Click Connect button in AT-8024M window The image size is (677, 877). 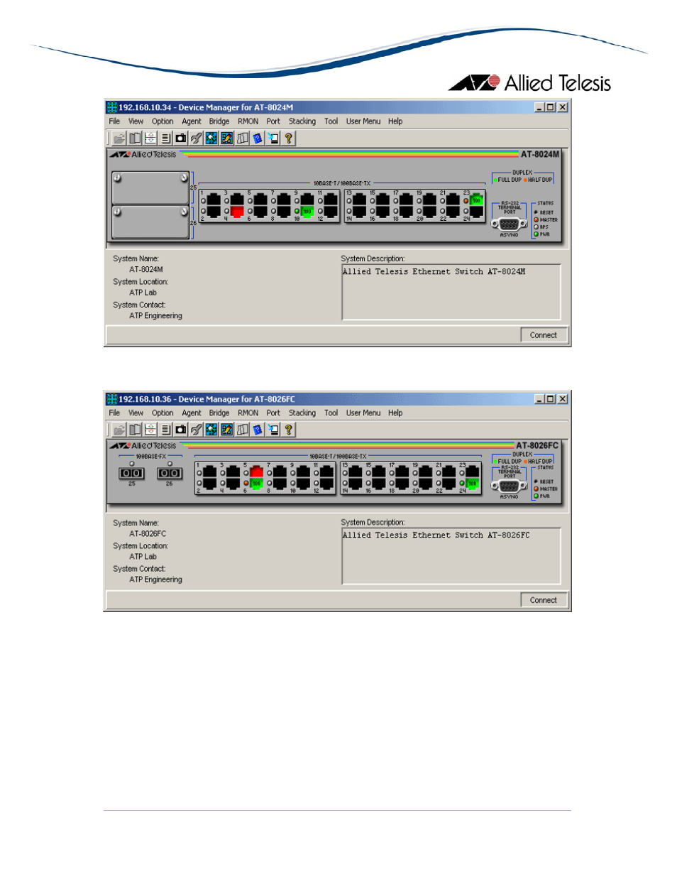point(544,335)
